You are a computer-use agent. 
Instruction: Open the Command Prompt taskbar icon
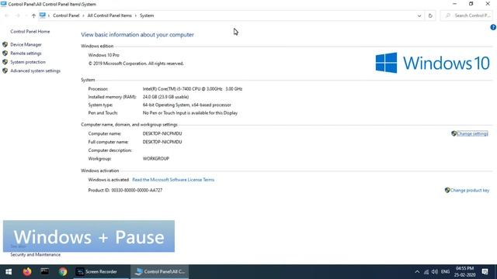(x=45, y=272)
